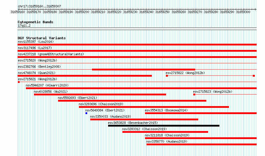The width and height of the screenshot is (265, 156).
Task: Select the nsv3117496 (Lu2017) label
Action: [x=35, y=48]
